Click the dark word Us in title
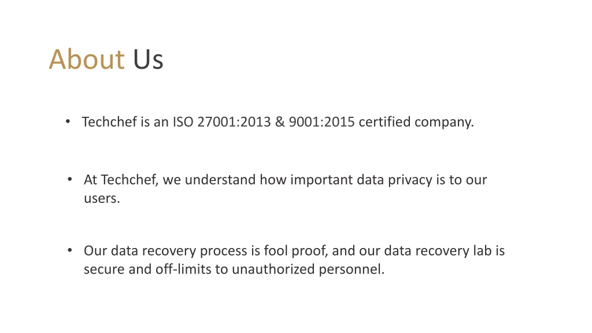The image size is (592, 333). pos(148,60)
